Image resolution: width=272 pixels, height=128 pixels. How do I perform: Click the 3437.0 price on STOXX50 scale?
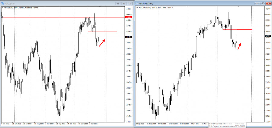pos(268,93)
